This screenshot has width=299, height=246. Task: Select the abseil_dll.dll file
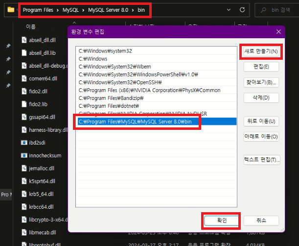pos(43,40)
